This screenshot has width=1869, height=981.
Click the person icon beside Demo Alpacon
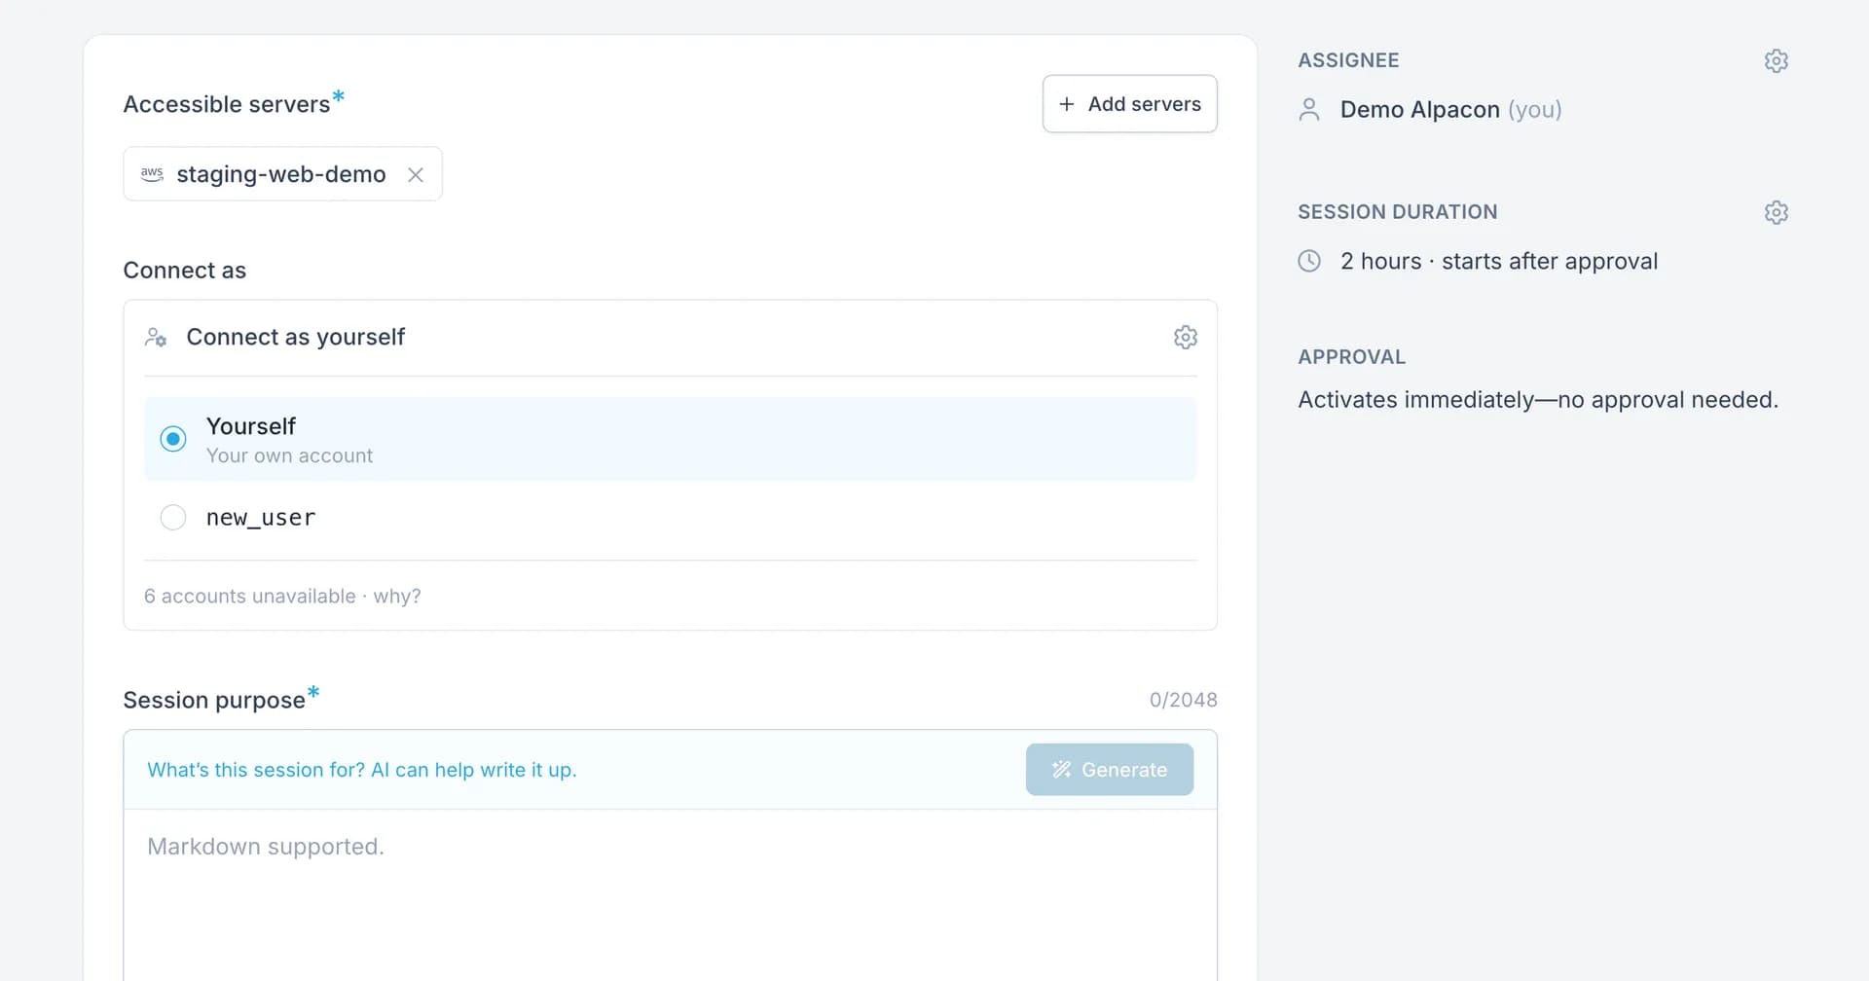click(1309, 109)
